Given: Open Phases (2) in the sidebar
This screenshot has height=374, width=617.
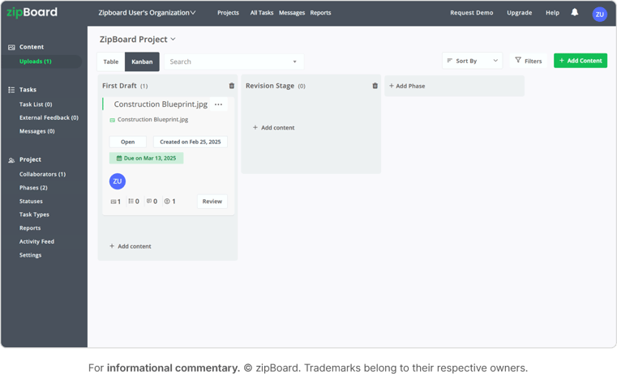Looking at the screenshot, I should (33, 188).
